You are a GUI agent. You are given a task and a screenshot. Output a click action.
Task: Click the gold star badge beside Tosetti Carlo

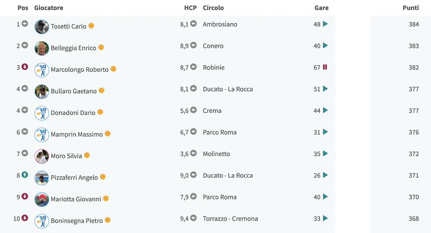91,26
